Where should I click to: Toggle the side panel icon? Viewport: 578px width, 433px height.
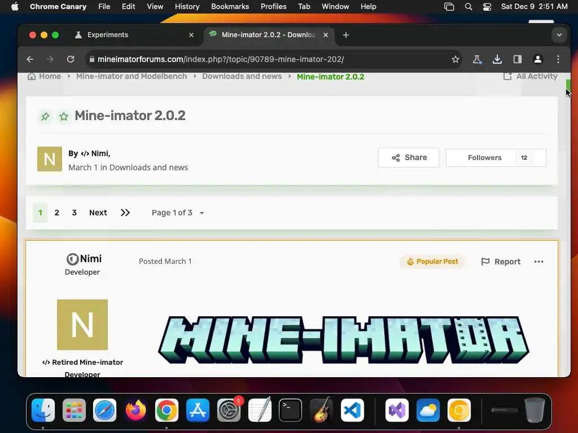pyautogui.click(x=517, y=59)
